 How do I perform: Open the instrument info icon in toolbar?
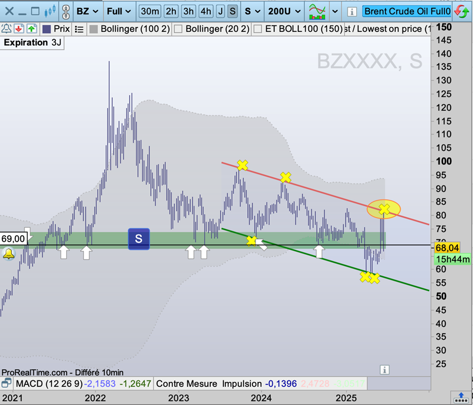[351, 12]
